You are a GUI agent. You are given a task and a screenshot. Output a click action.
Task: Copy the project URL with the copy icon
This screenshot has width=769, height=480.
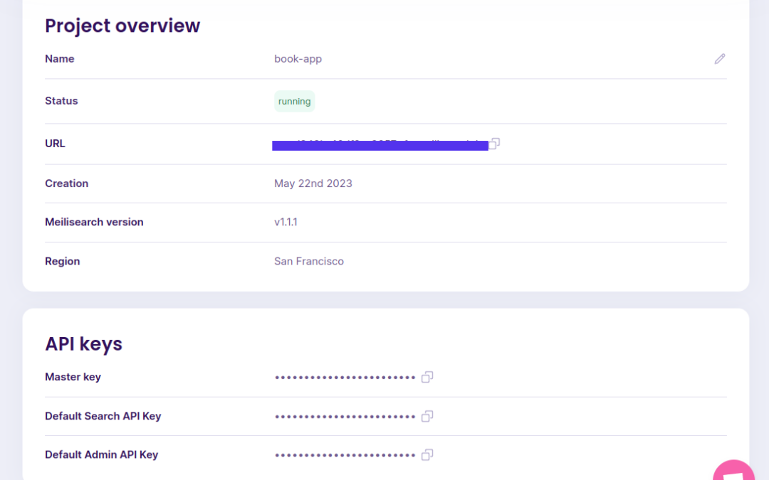point(495,144)
